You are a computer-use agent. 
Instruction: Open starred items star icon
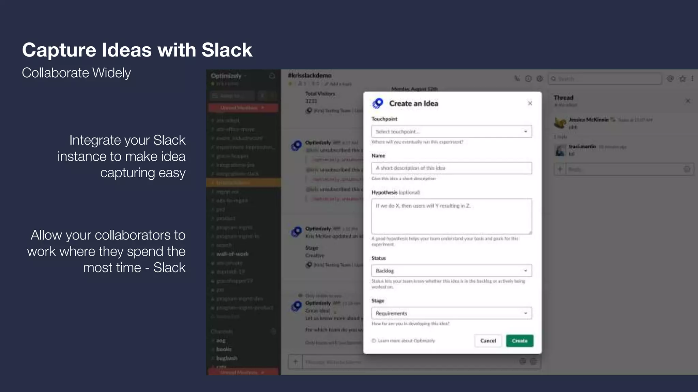coord(682,79)
